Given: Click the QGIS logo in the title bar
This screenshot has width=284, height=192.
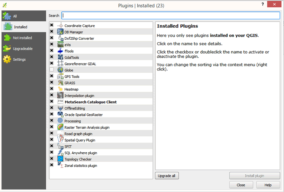Looking at the screenshot, I should 5,5.
